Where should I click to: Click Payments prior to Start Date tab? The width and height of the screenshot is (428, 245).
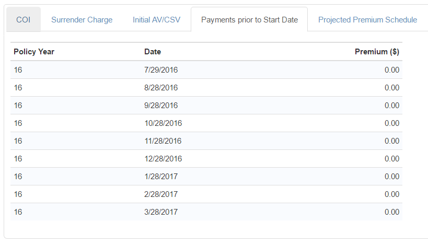pyautogui.click(x=249, y=20)
